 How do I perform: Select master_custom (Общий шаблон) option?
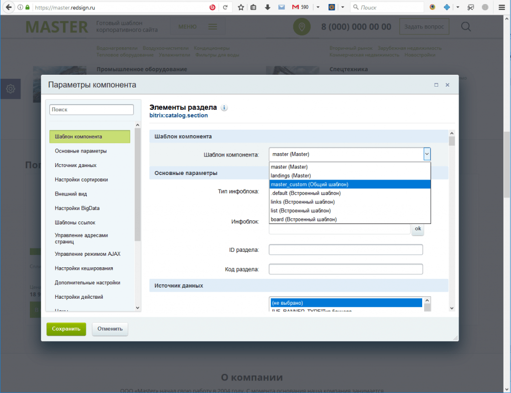[350, 184]
